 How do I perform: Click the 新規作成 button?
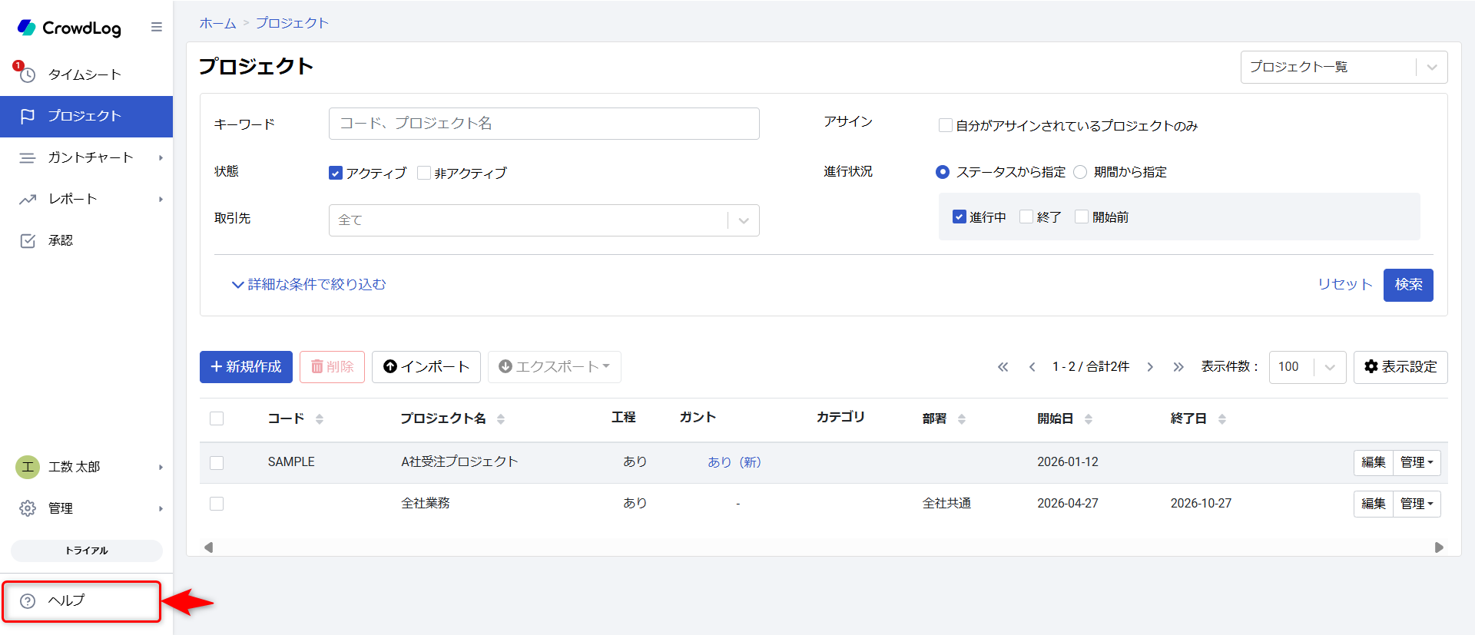point(246,367)
